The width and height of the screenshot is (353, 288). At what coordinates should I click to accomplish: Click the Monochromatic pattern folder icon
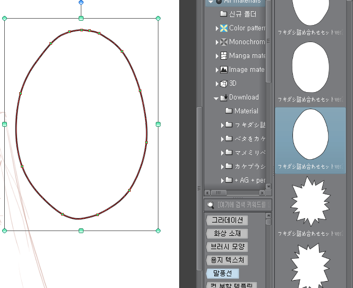coord(224,42)
